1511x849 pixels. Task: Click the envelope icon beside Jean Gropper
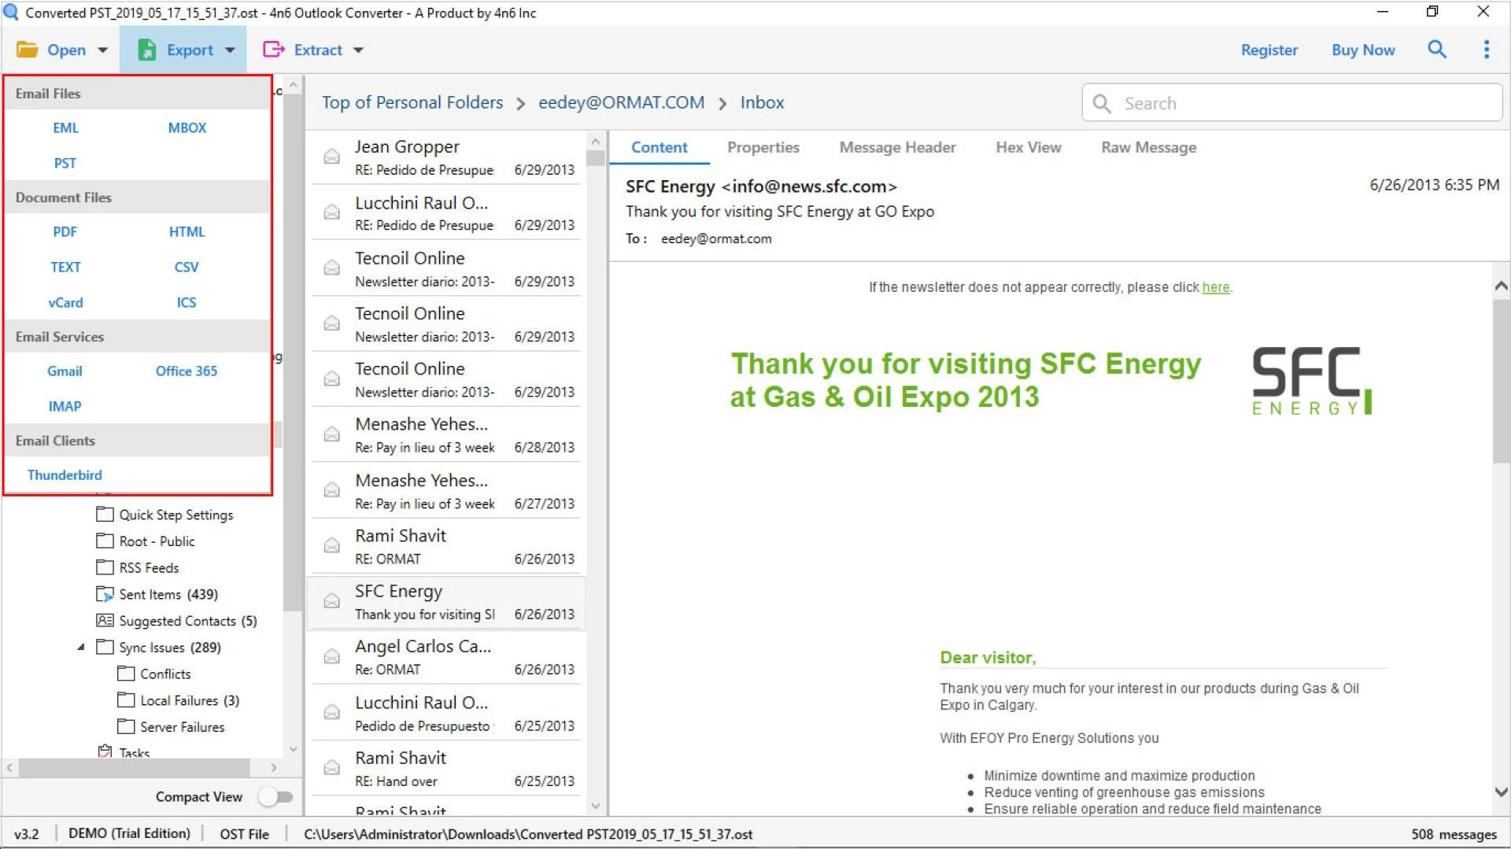pyautogui.click(x=332, y=157)
